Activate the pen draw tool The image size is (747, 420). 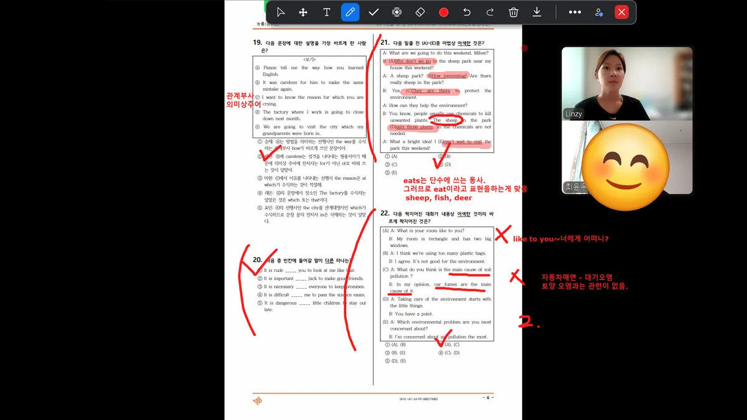point(350,12)
